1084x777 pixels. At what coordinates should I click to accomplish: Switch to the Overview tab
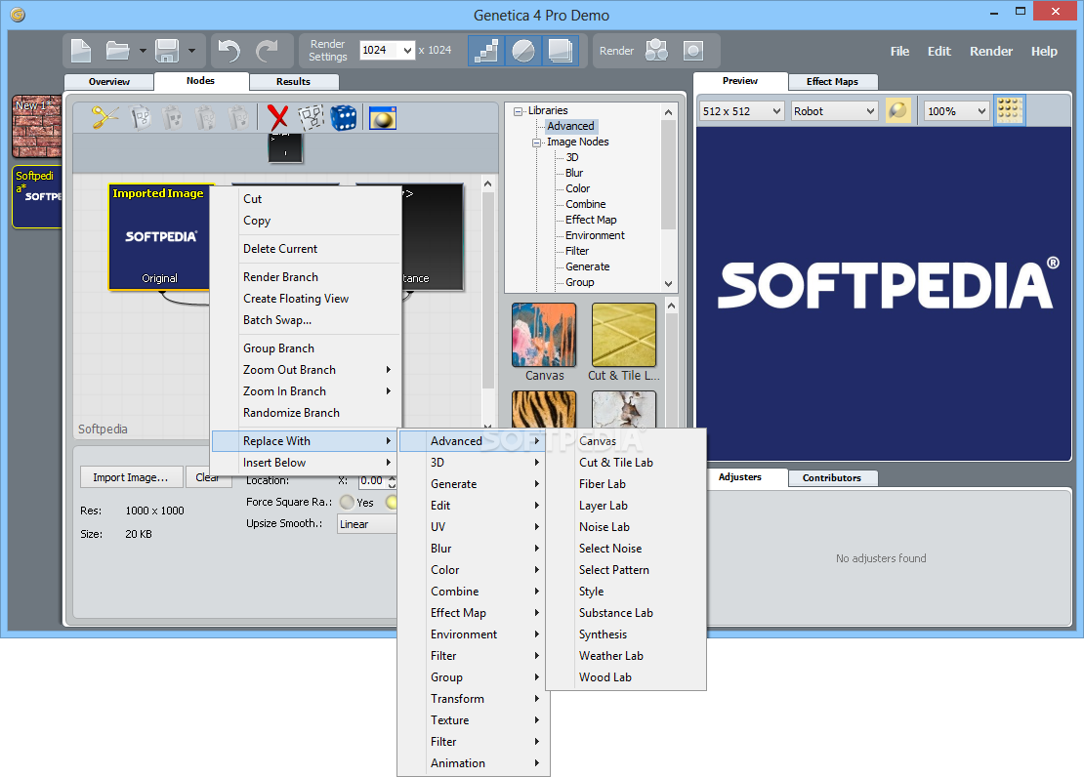(x=109, y=82)
